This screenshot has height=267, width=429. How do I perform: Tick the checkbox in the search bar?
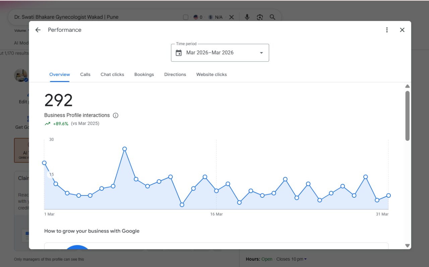coord(186,17)
